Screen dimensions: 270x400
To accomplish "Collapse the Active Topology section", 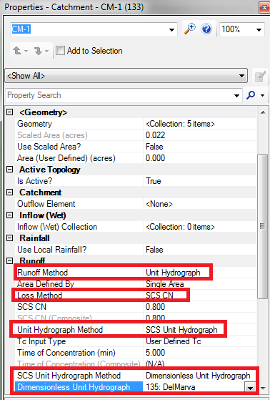I will point(10,170).
